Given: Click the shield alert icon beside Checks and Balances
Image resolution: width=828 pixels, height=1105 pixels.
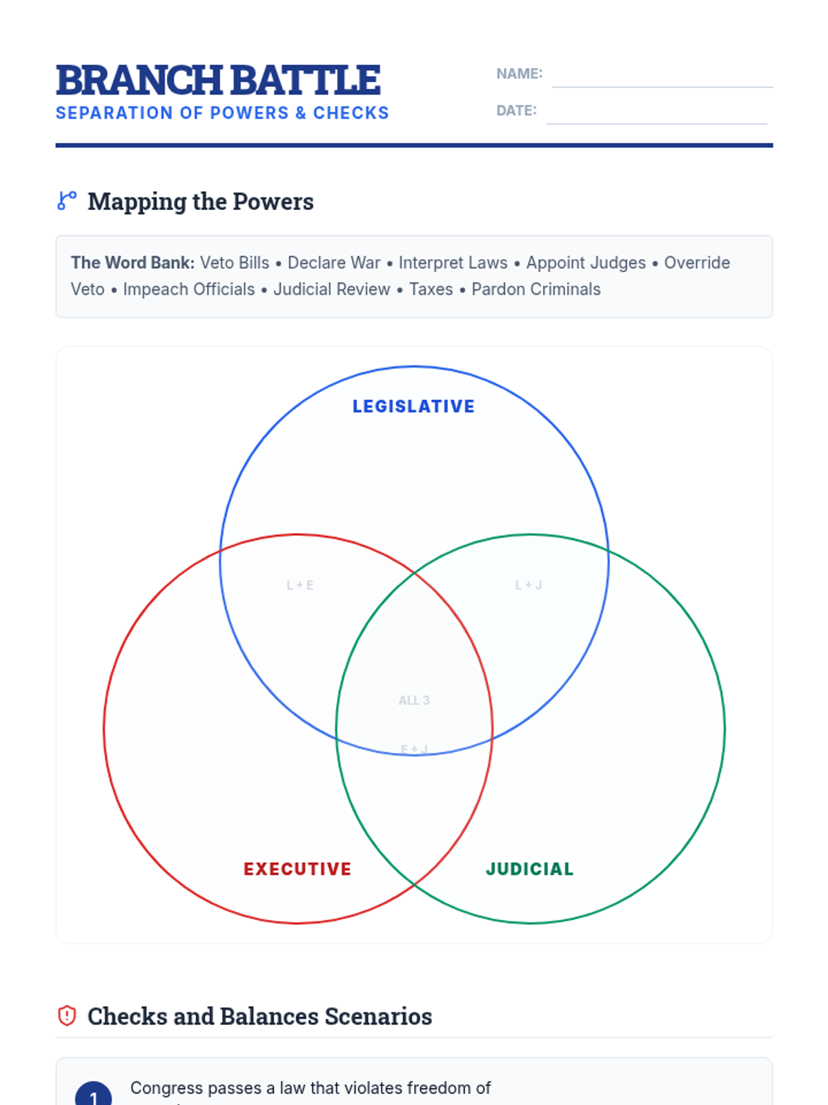Looking at the screenshot, I should [x=67, y=1016].
